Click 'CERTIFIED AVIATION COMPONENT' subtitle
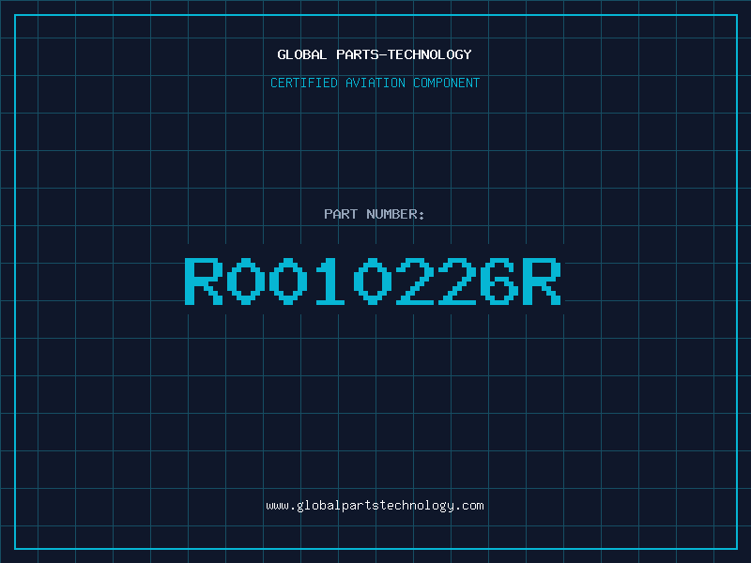 point(375,83)
